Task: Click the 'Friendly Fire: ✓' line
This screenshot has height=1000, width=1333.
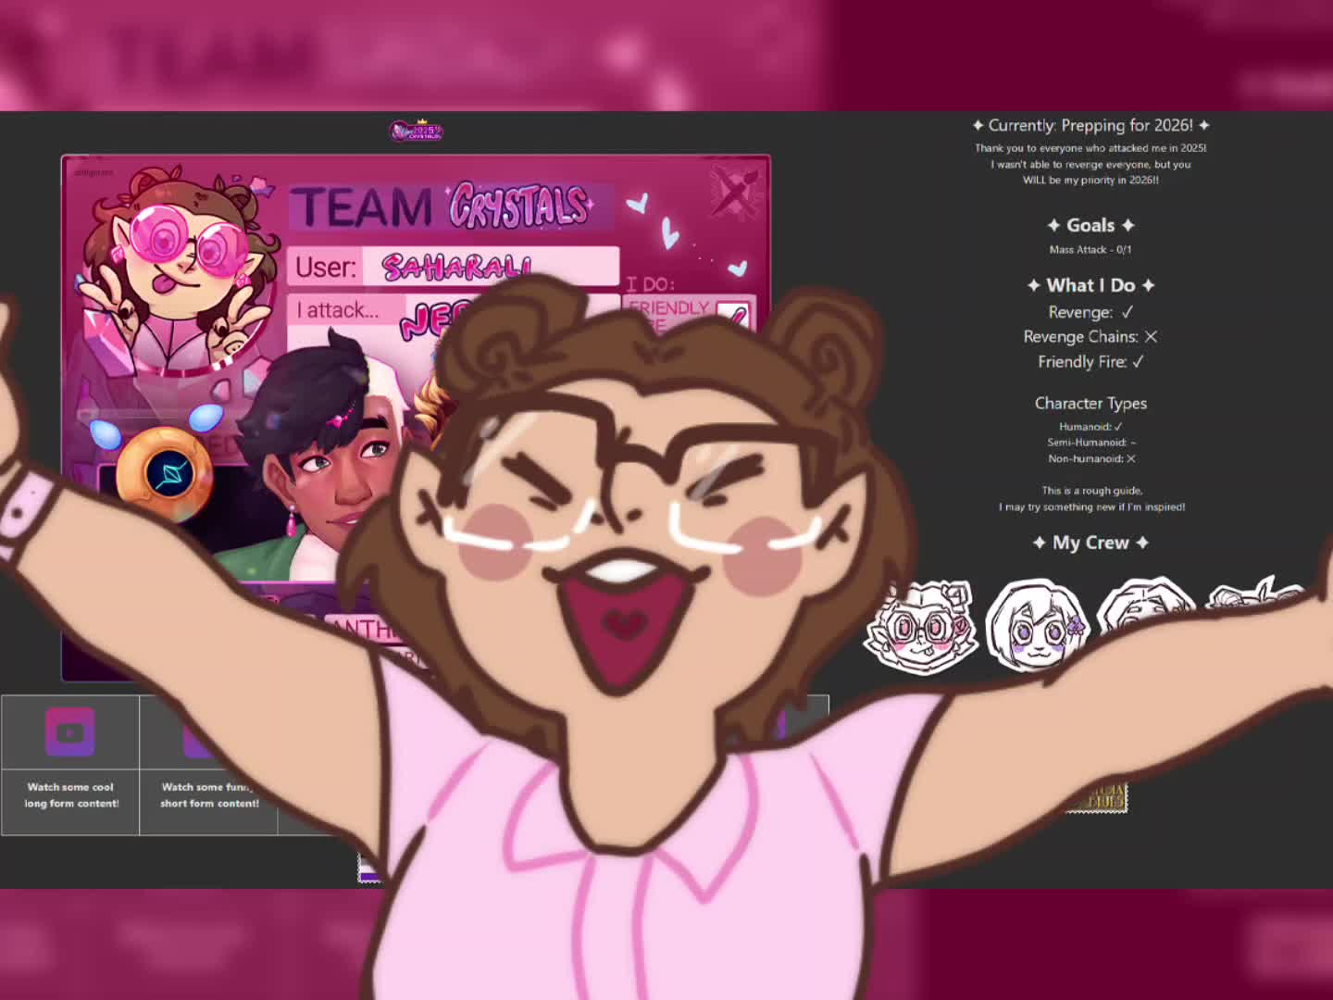Action: (1090, 362)
